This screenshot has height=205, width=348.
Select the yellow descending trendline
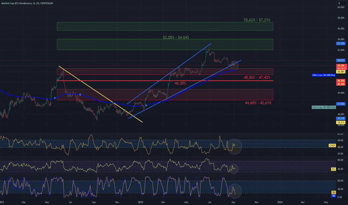100,94
